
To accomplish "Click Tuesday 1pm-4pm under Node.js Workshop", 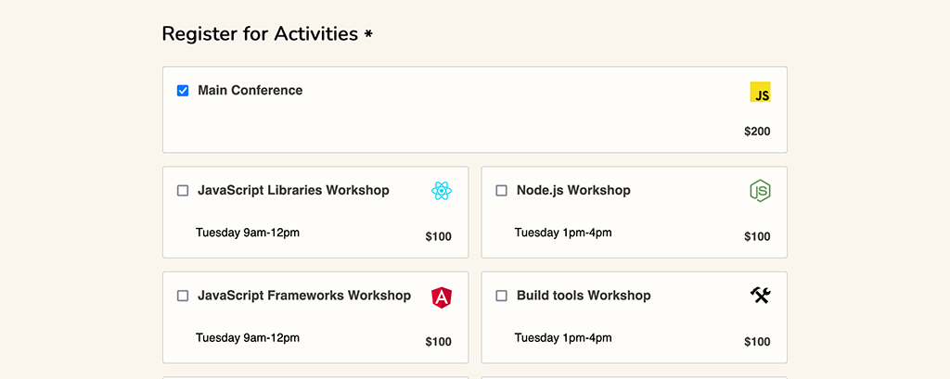I will (563, 233).
